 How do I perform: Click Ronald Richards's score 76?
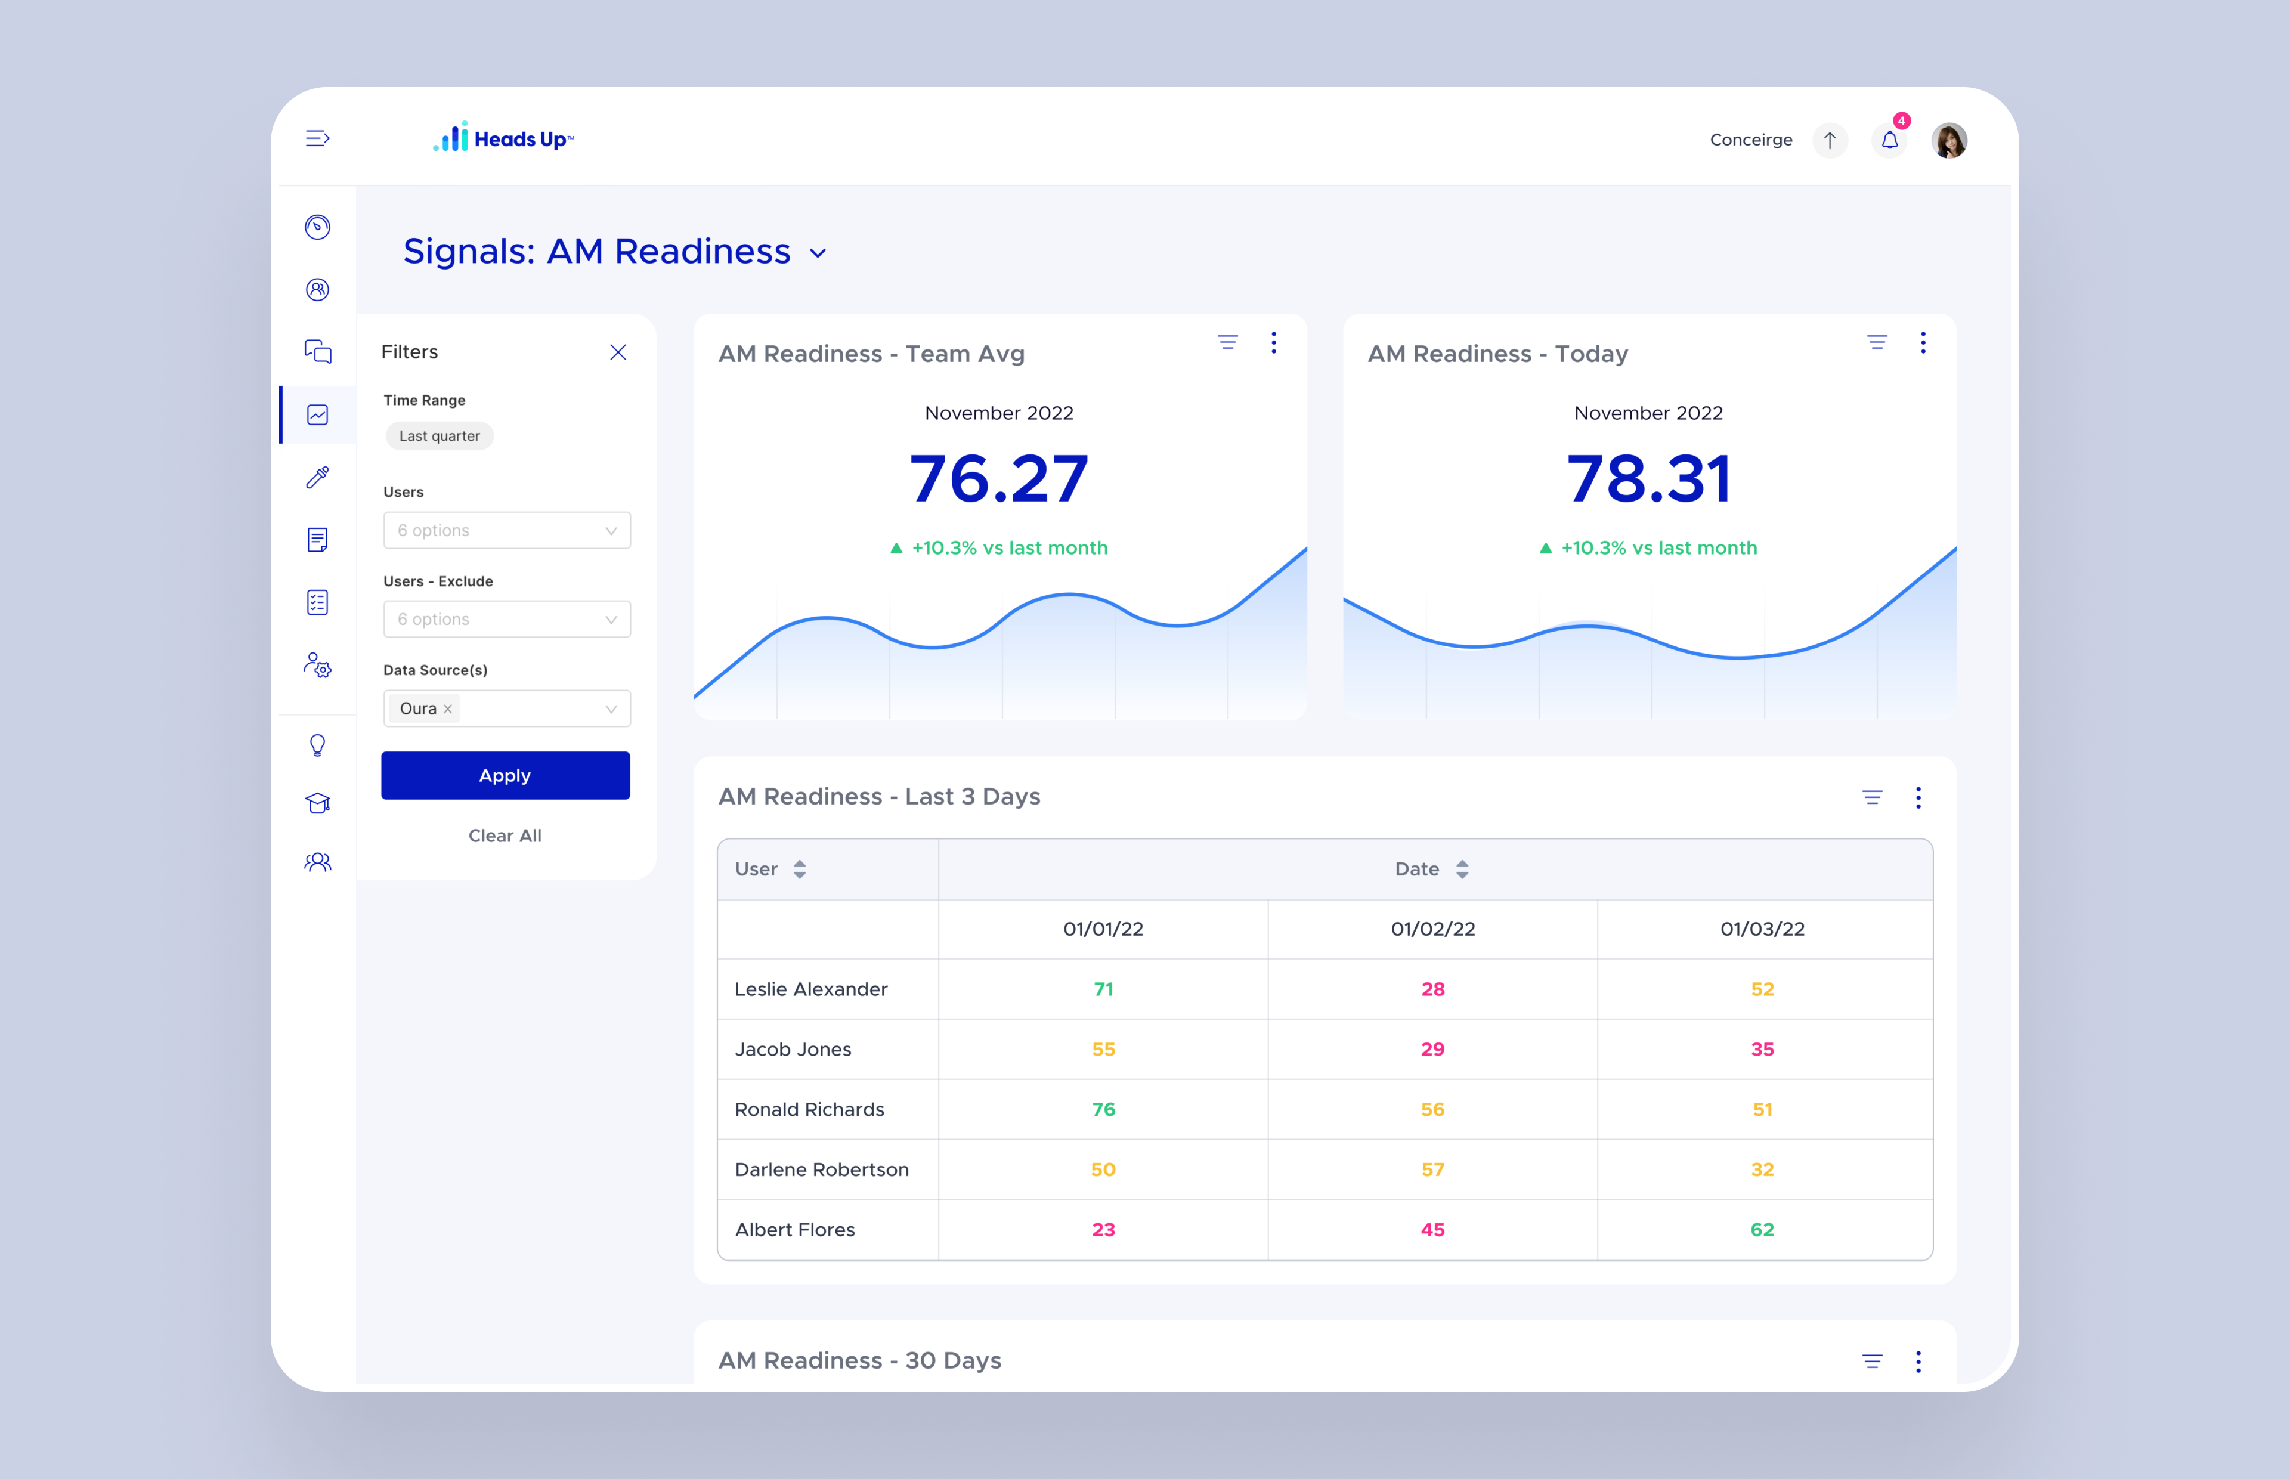coord(1103,1109)
